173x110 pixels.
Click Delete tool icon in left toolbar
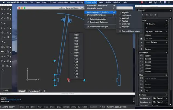2,14
